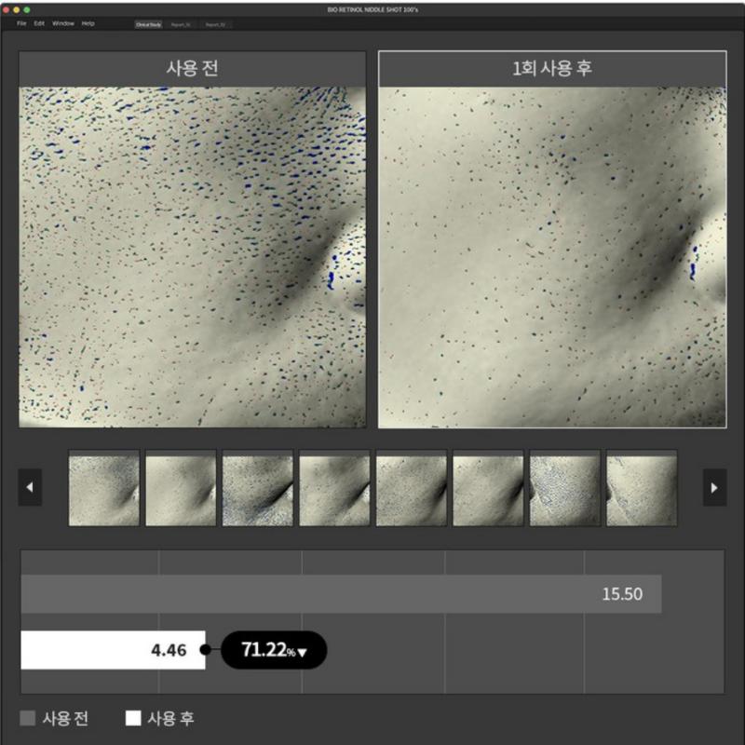
Task: Select the seventh skin thumbnail
Action: (x=565, y=488)
